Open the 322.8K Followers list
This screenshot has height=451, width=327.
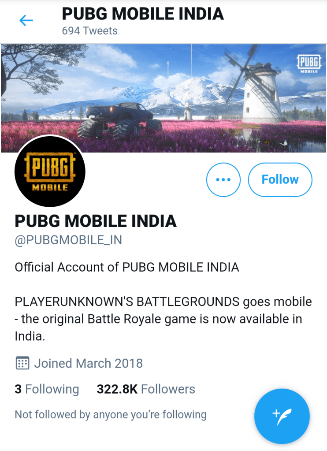pyautogui.click(x=146, y=389)
